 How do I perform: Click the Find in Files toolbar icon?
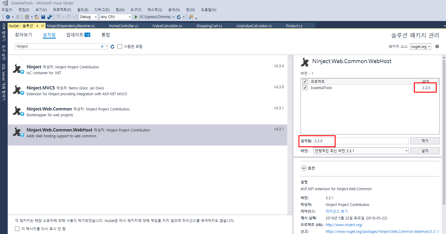click(x=191, y=17)
